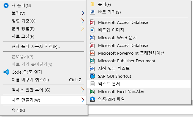Create a new 비트맵 이미지
This screenshot has height=117, width=193.
tap(139, 30)
